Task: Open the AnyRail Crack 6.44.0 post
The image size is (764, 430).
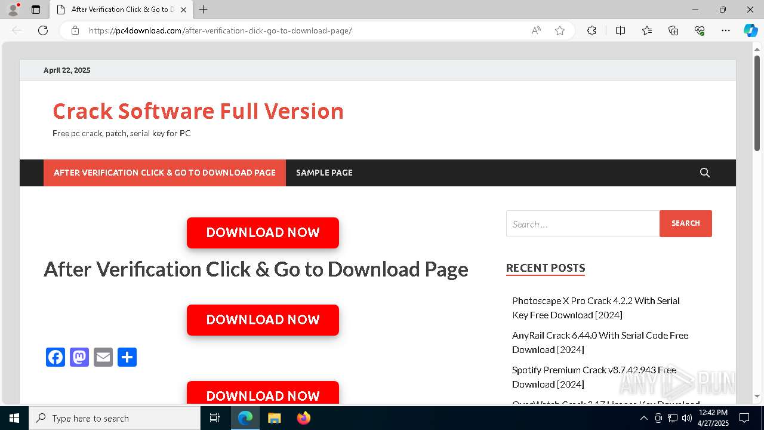Action: pos(600,342)
